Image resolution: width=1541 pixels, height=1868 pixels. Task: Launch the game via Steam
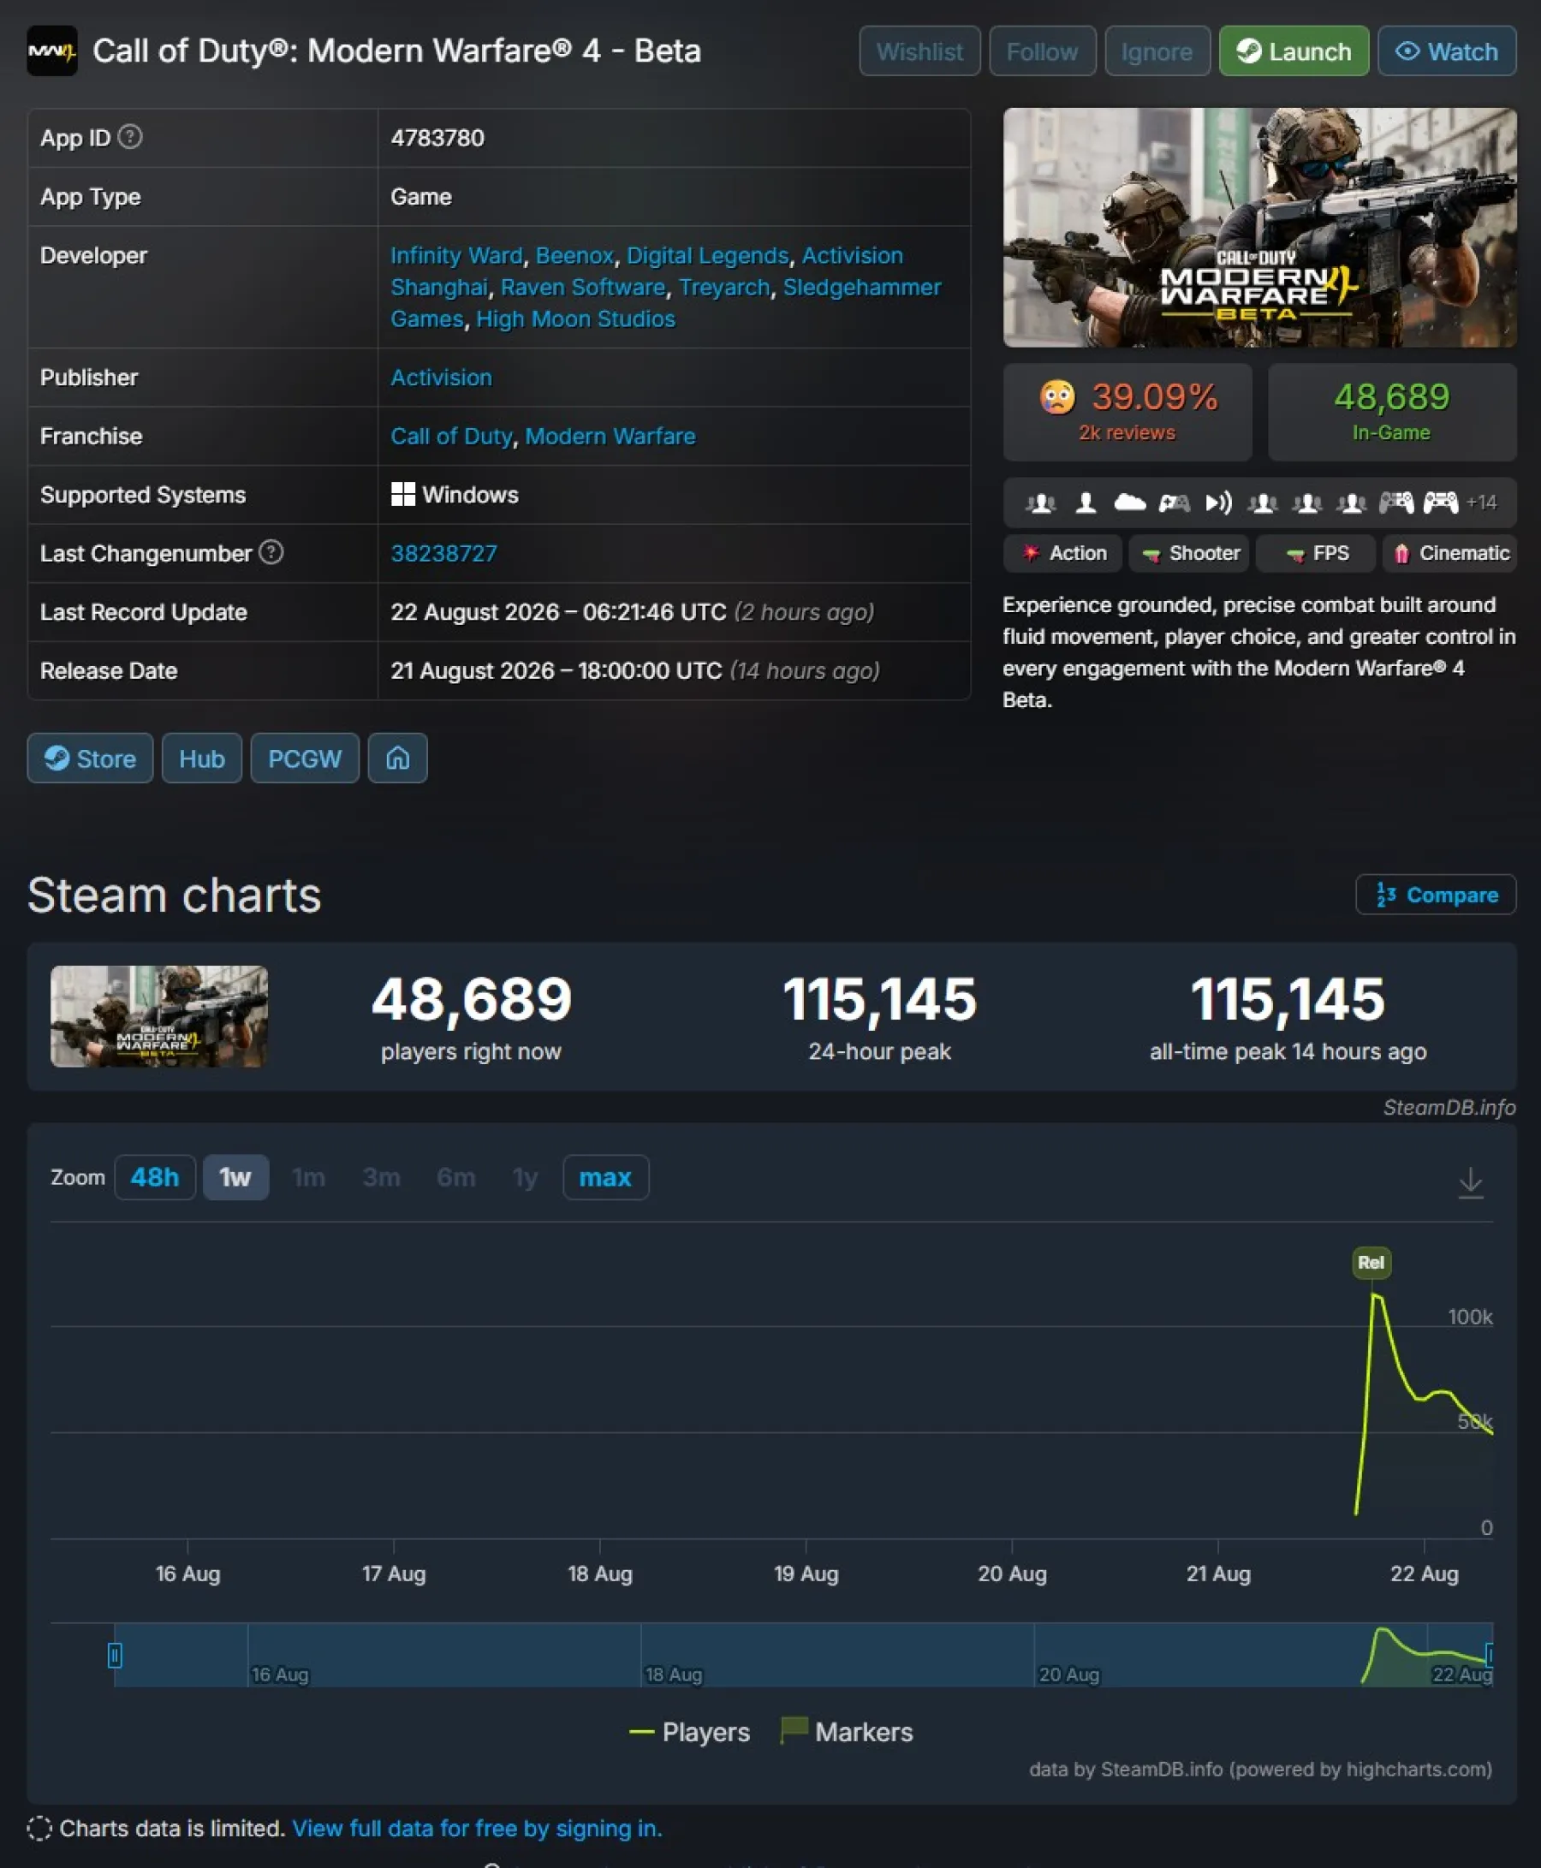coord(1294,51)
